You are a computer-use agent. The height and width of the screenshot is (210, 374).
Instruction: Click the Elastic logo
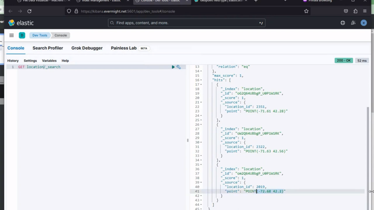(21, 23)
